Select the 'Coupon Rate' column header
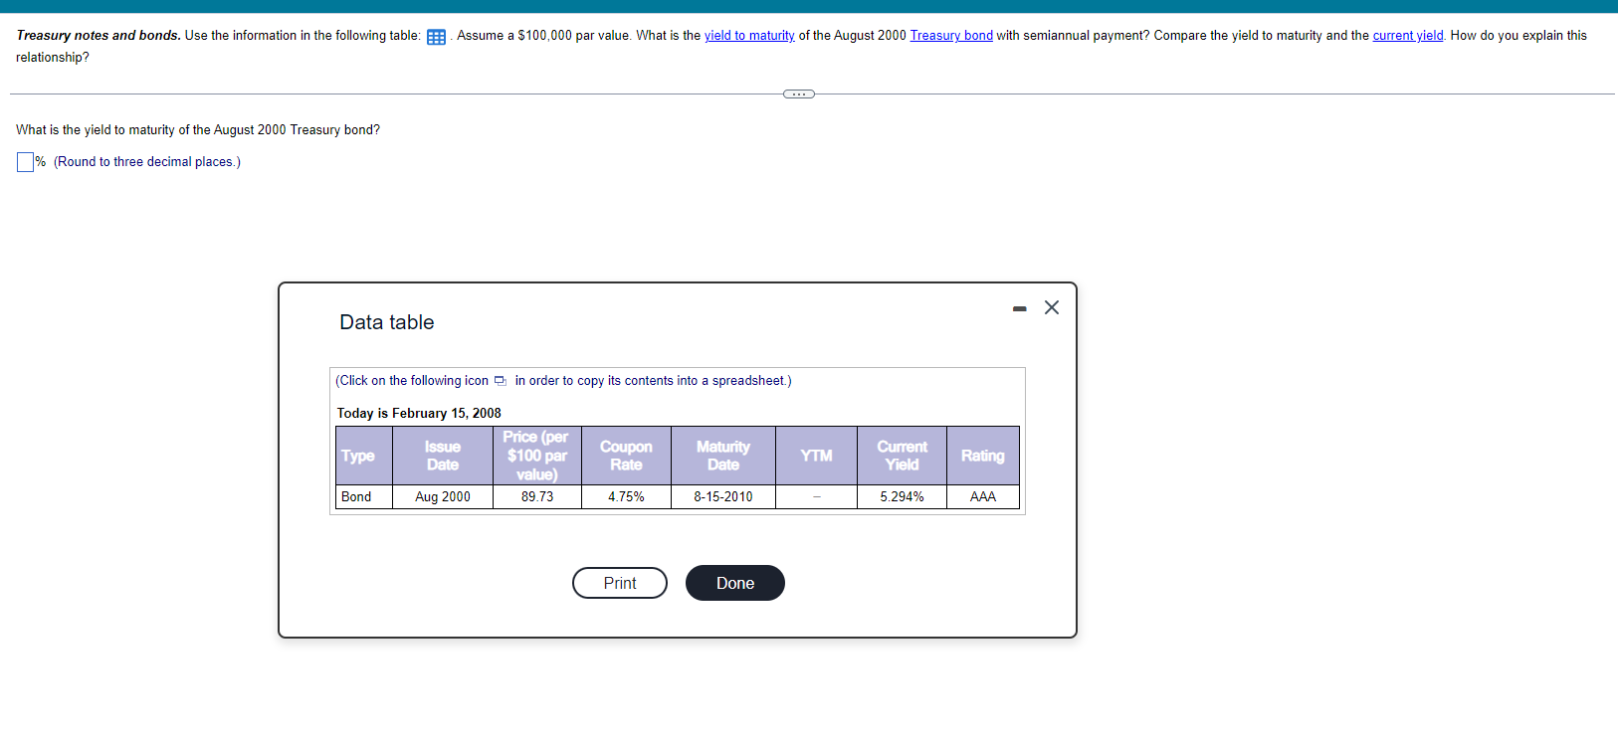The width and height of the screenshot is (1618, 745). click(626, 456)
